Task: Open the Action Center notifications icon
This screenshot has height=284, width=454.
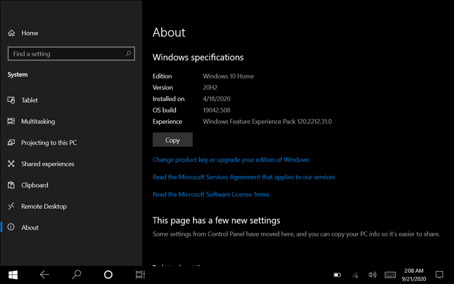Action: [x=439, y=275]
